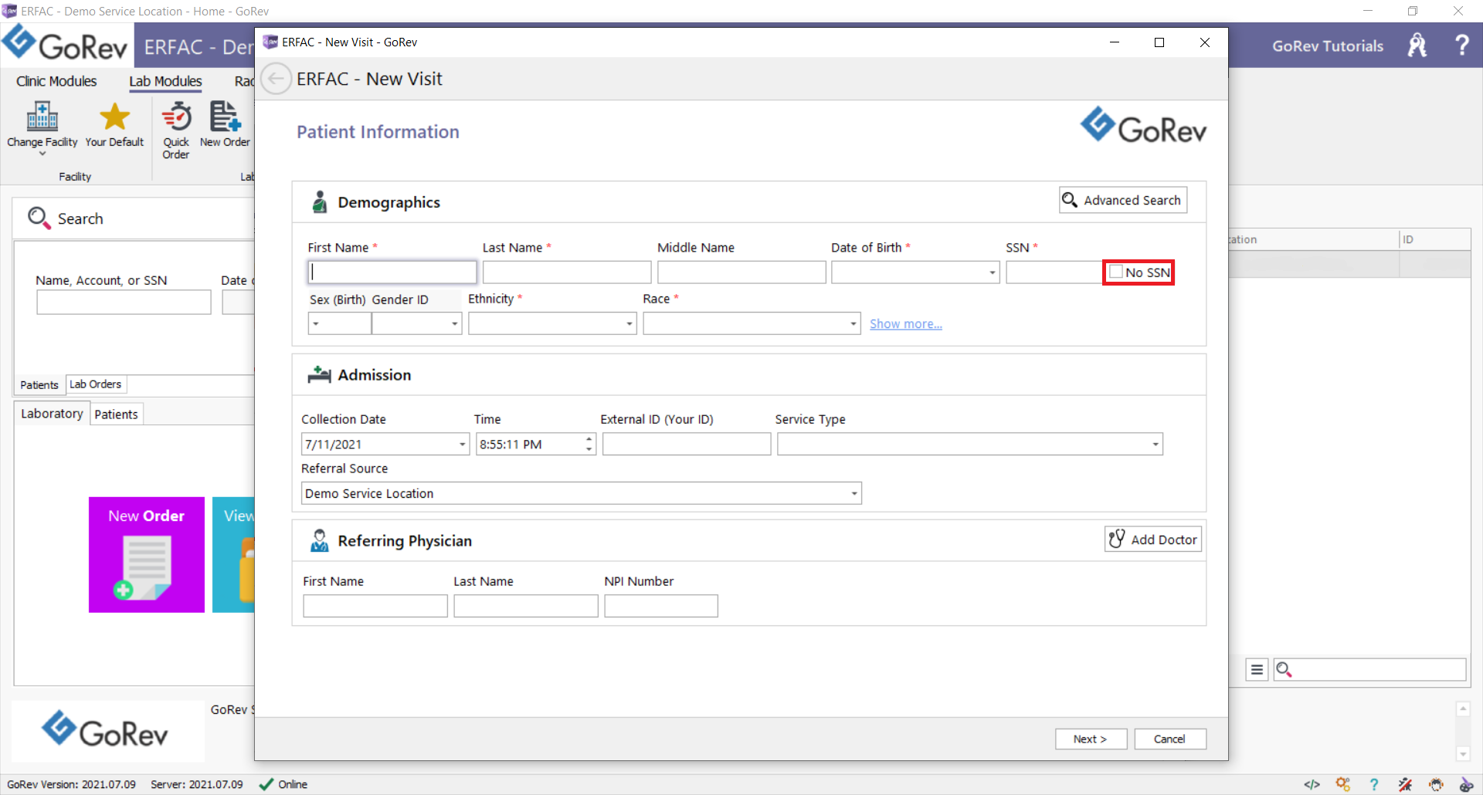1483x795 pixels.
Task: Click the code brackets status bar icon
Action: (x=1312, y=784)
